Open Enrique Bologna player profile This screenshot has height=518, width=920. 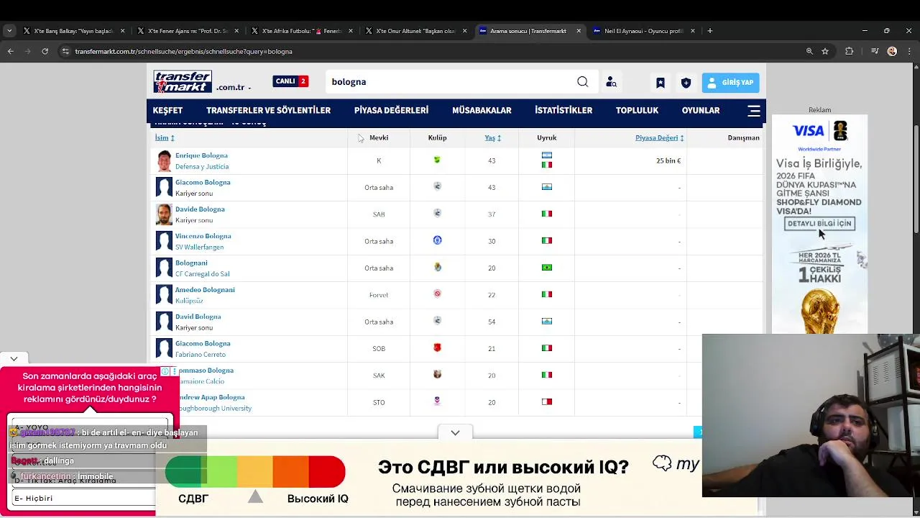click(201, 155)
